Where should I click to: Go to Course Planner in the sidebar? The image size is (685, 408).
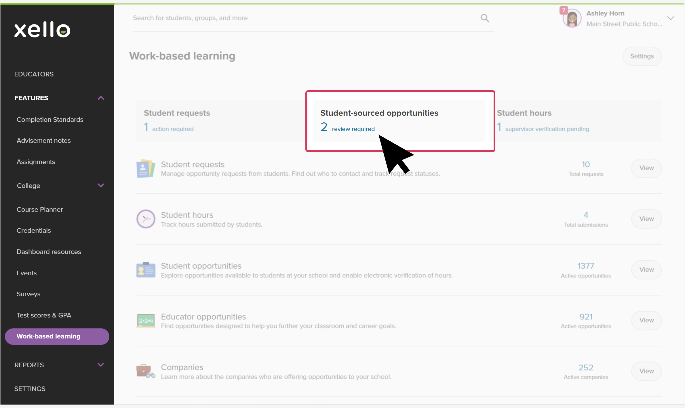click(40, 209)
